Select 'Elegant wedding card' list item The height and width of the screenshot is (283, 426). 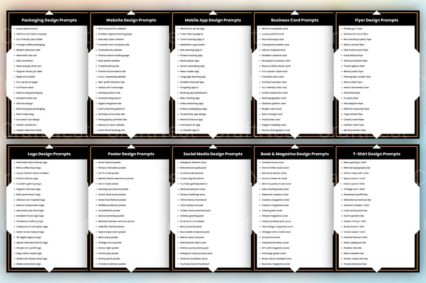(x=274, y=125)
